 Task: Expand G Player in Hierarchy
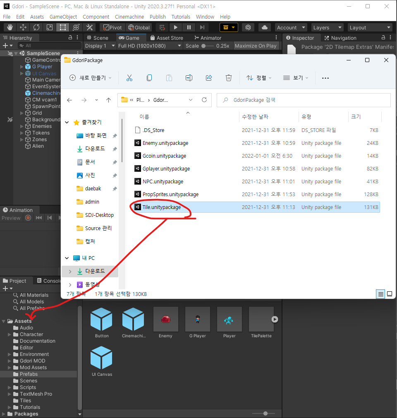pyautogui.click(x=22, y=67)
